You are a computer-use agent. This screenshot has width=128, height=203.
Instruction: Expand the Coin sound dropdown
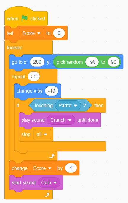click(49, 182)
